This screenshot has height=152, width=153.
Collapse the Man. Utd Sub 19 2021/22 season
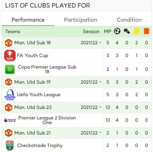click(100, 82)
